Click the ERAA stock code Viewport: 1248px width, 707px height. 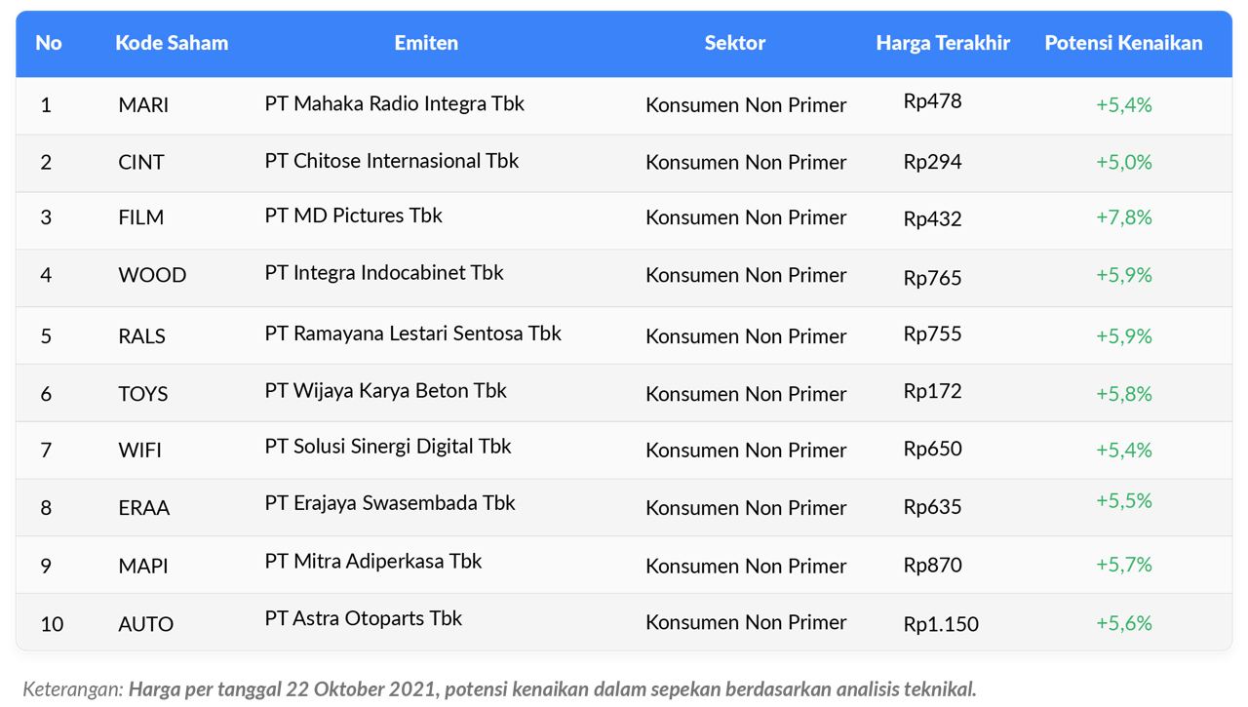pyautogui.click(x=144, y=508)
